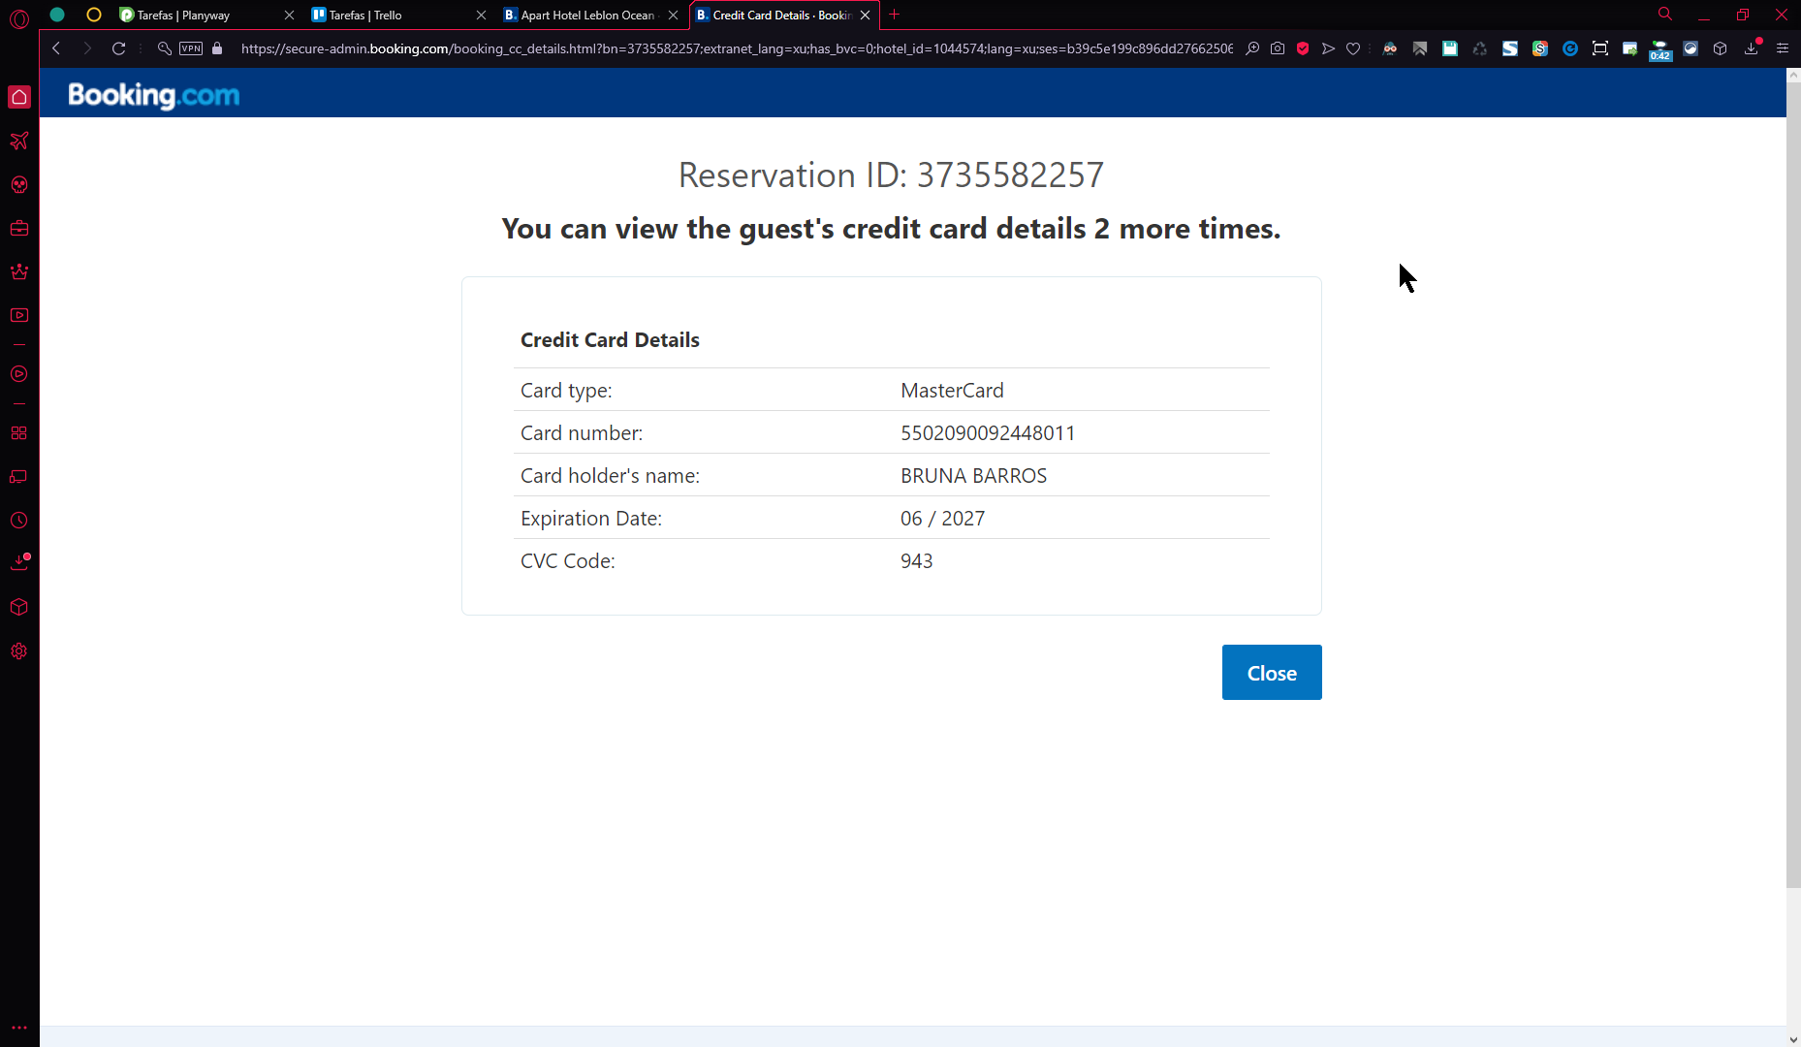Image resolution: width=1801 pixels, height=1047 pixels.
Task: Open the toolbar extensions cube icon
Action: (1721, 48)
